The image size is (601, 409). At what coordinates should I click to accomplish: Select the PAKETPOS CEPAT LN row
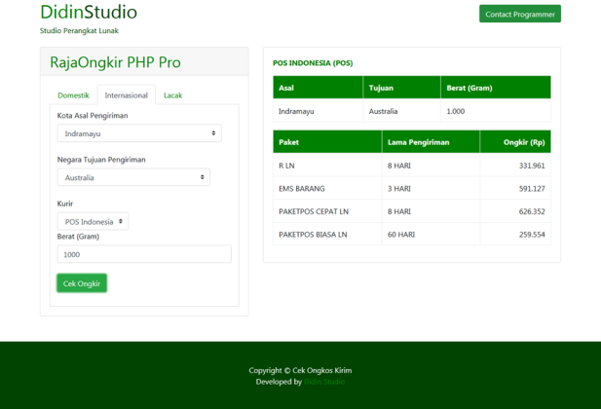click(x=411, y=211)
